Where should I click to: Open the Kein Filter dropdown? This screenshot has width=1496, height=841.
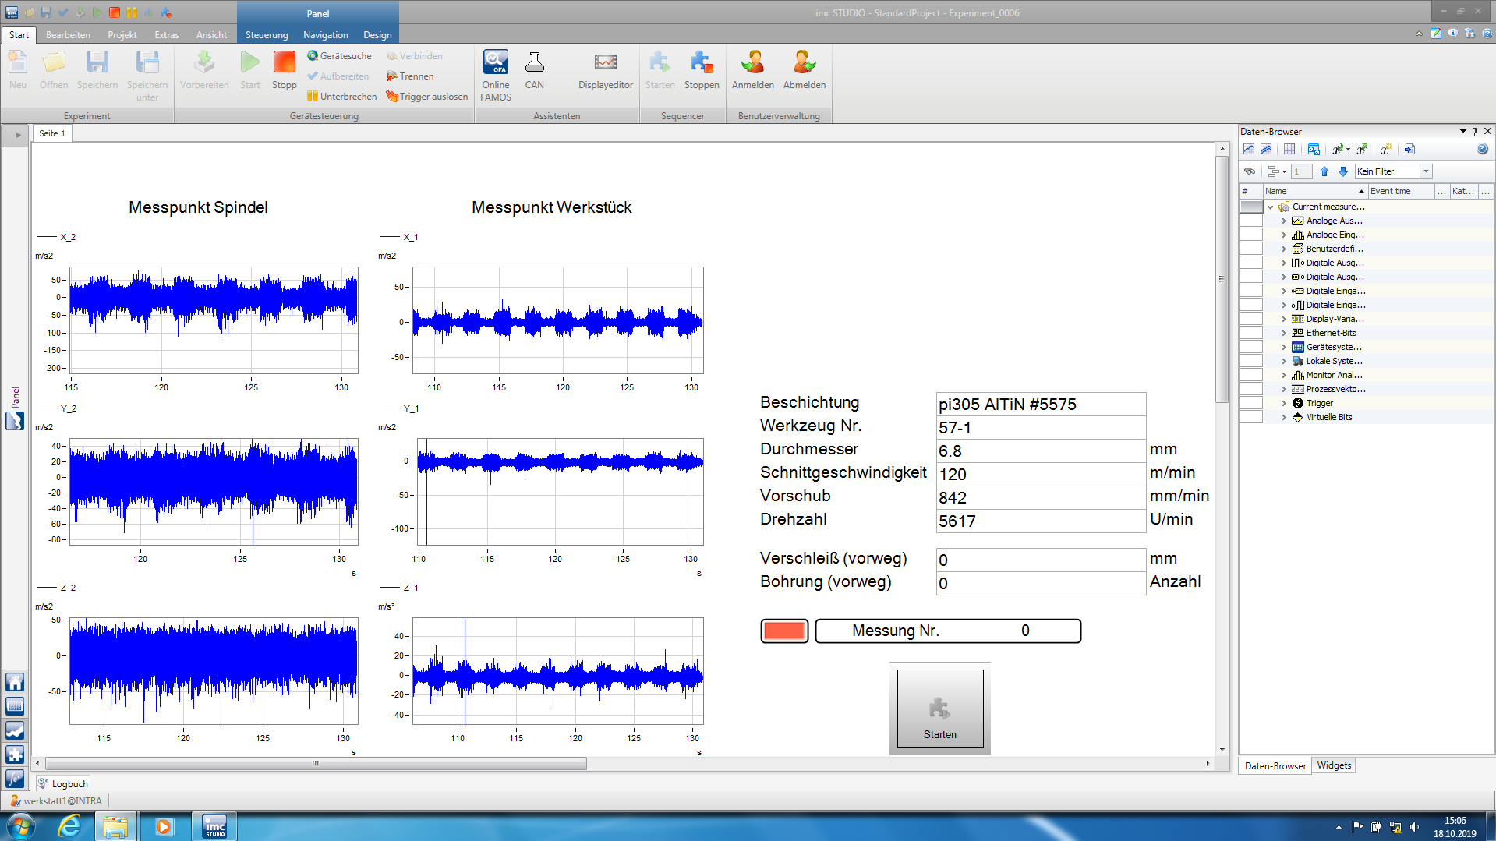(1426, 171)
